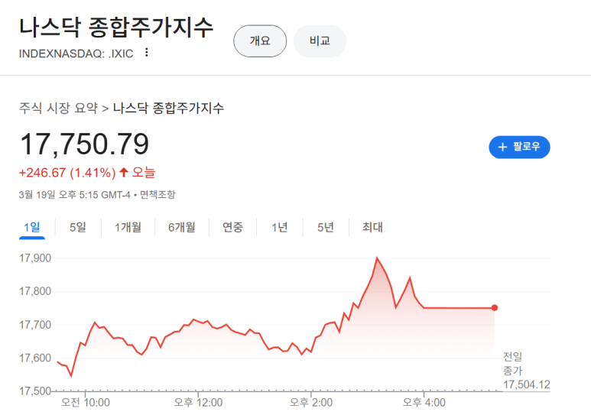591x415 pixels.
Task: Open the 주식 시장 요약 breadcrumb link
Action: (x=58, y=108)
